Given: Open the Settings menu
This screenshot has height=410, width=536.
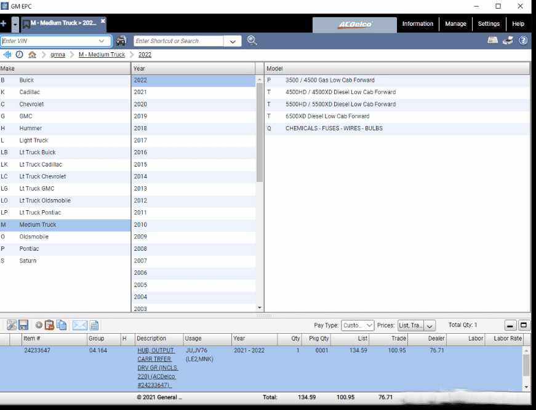Looking at the screenshot, I should [x=489, y=24].
